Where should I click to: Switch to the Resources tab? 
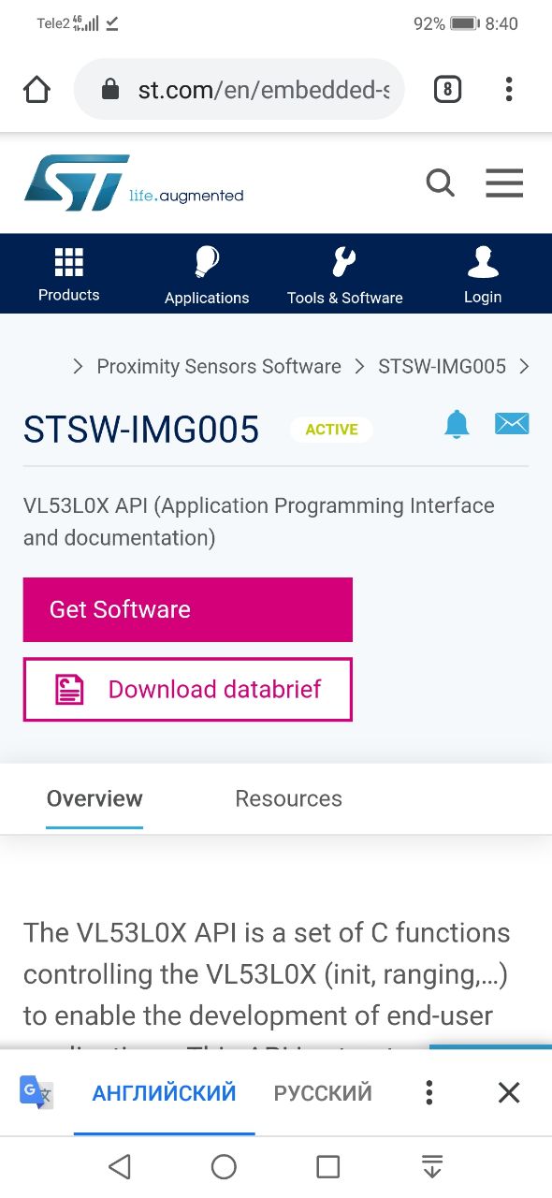[288, 798]
